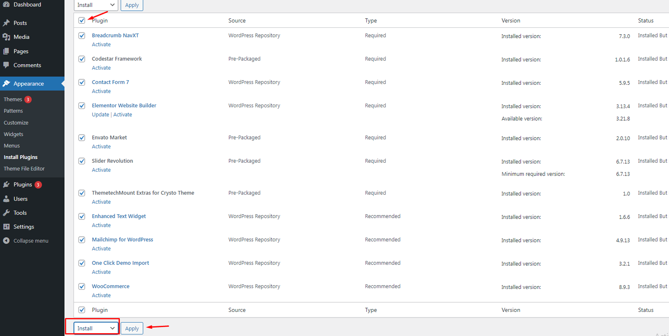Sort by clicking the Version column header
The image size is (669, 336).
click(511, 20)
